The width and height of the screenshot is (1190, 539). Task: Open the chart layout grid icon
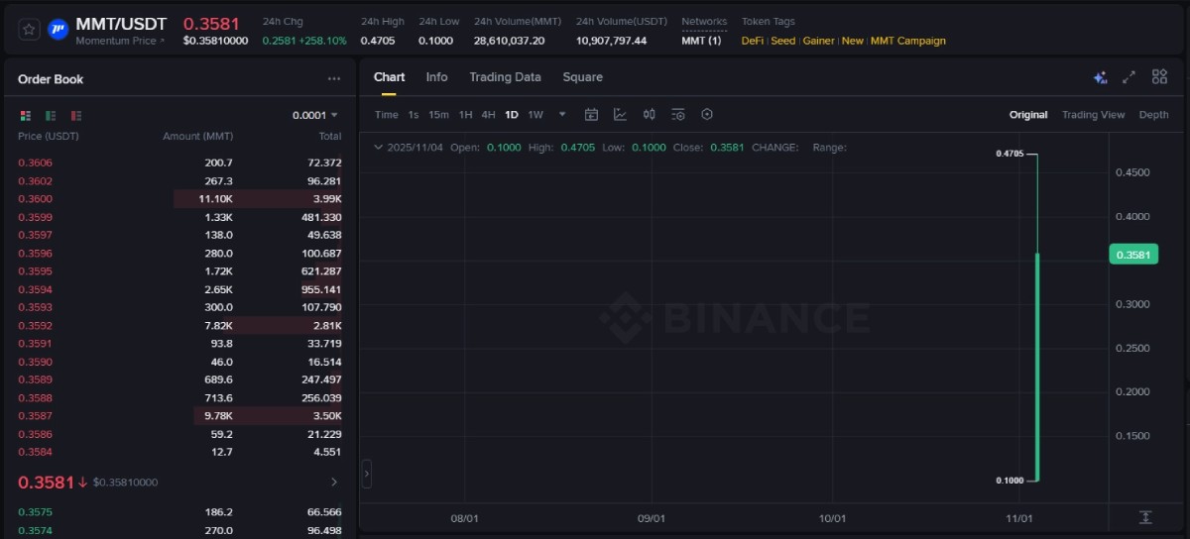[x=1159, y=77]
